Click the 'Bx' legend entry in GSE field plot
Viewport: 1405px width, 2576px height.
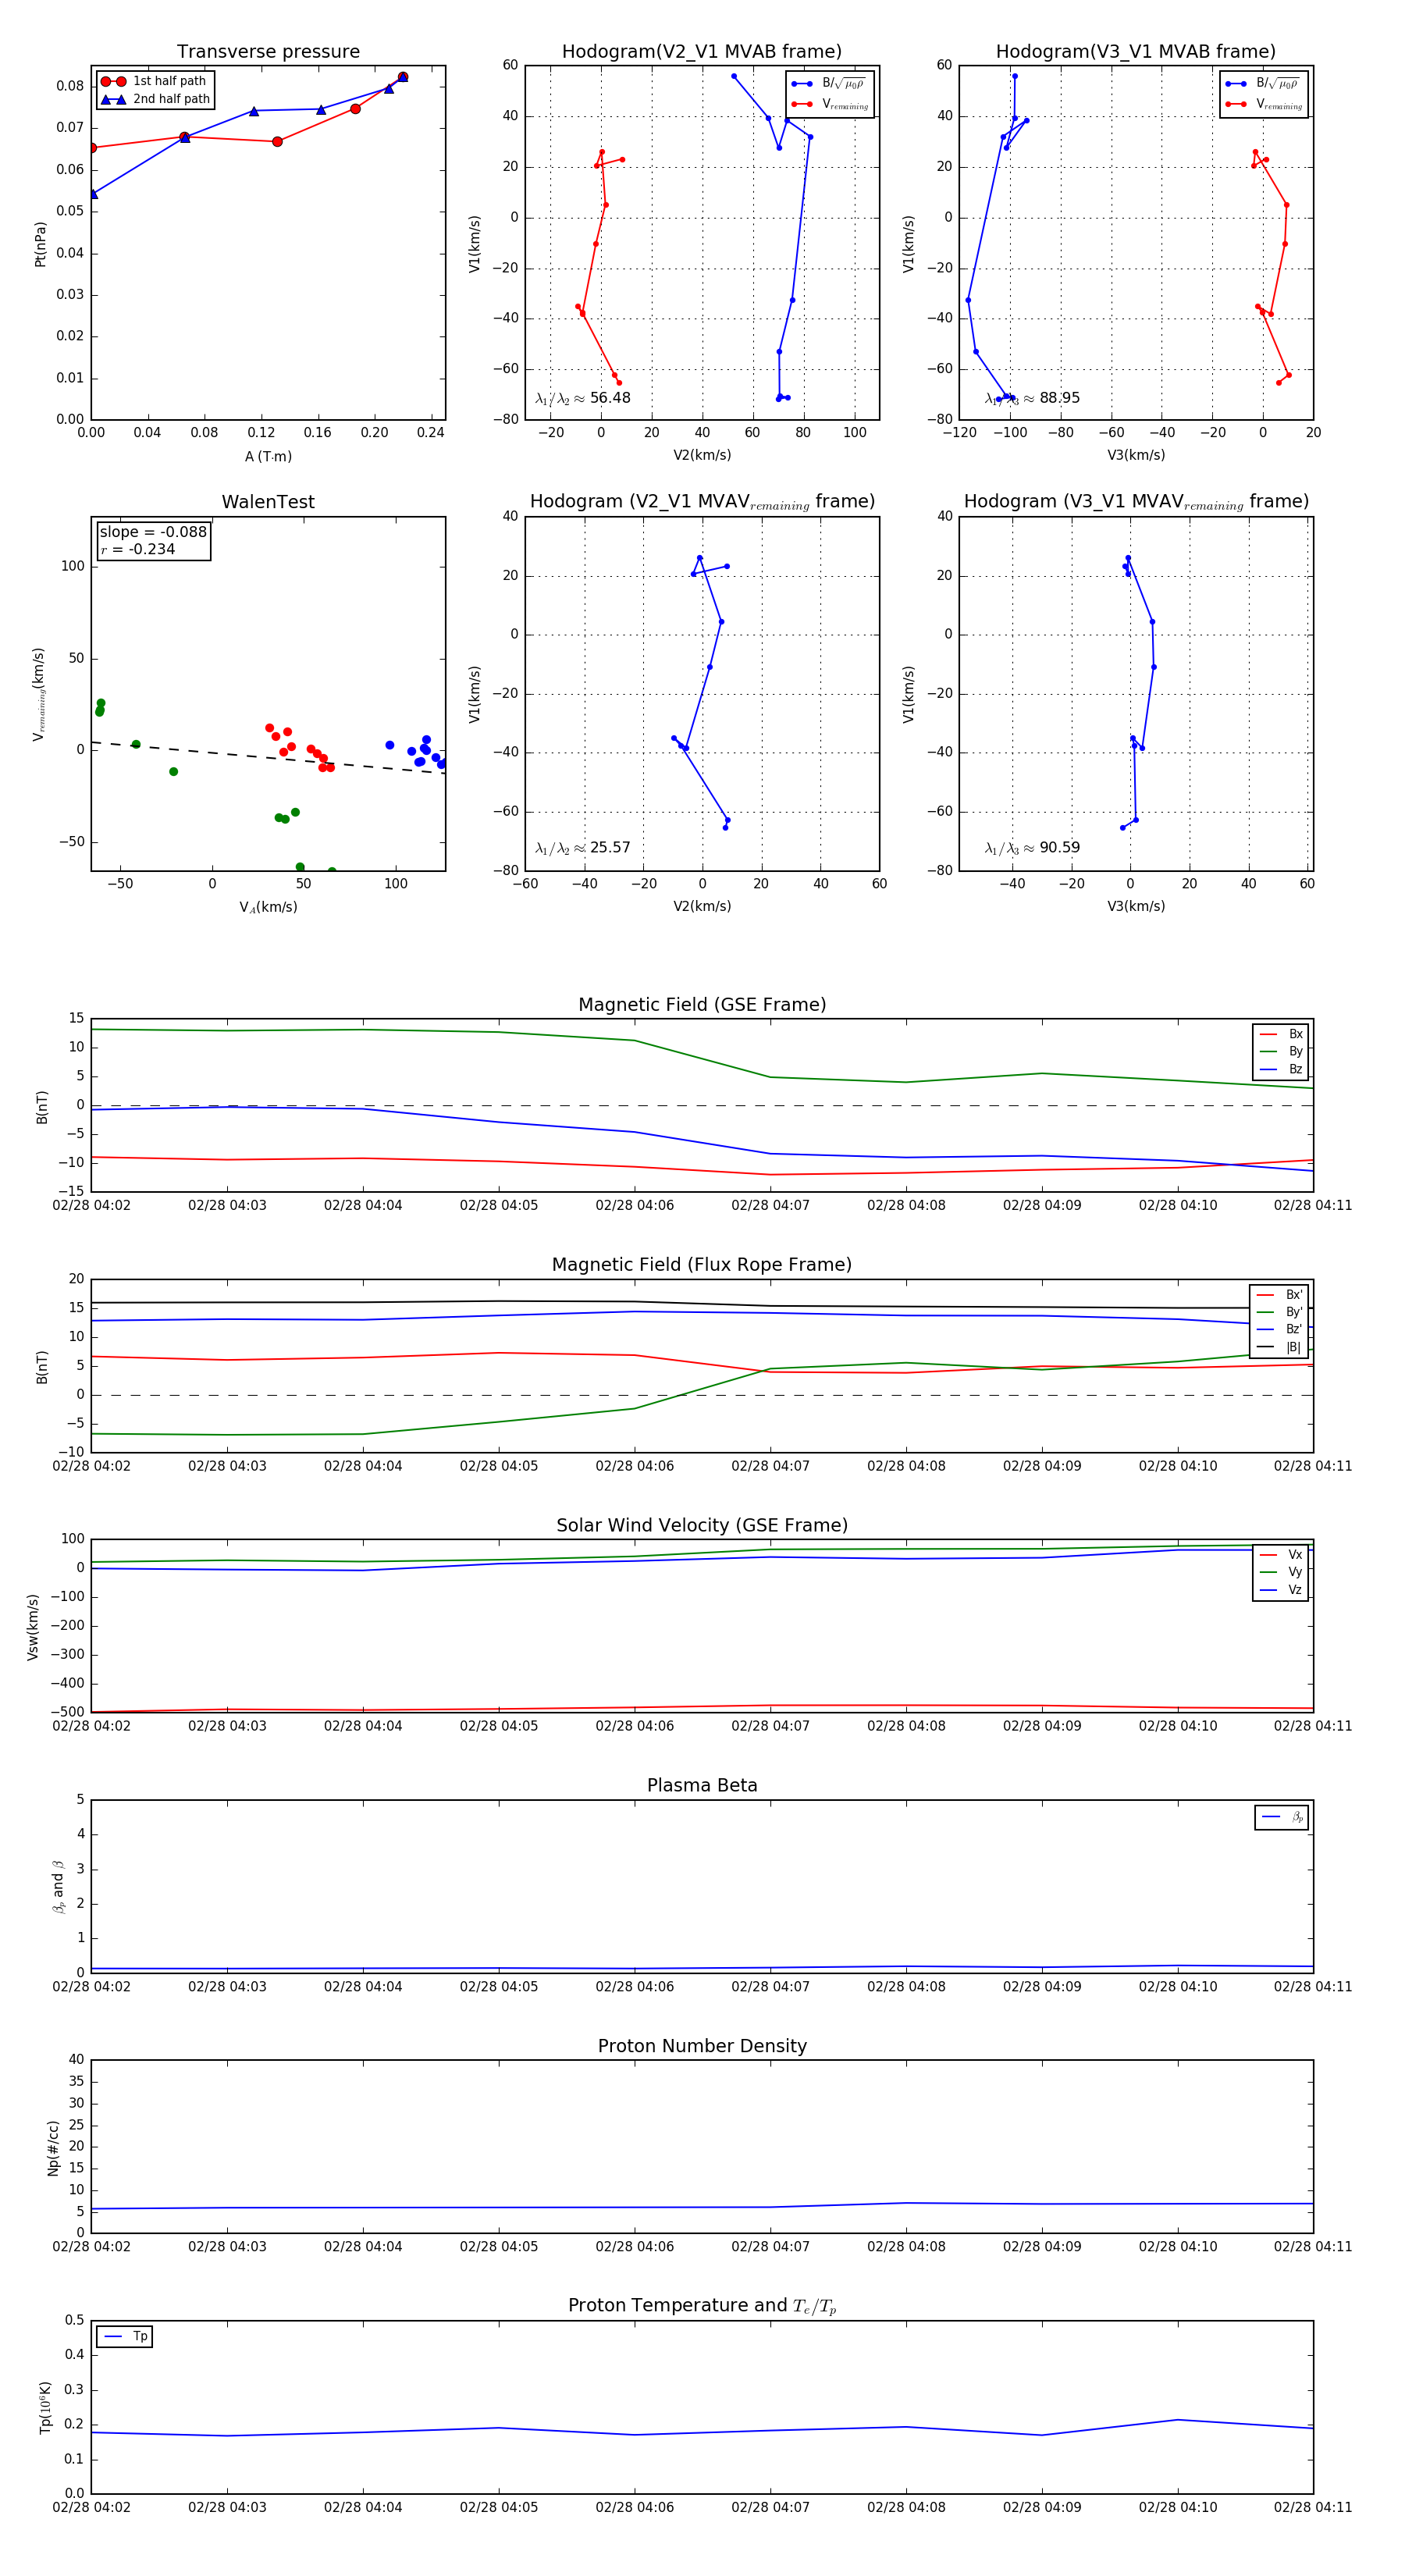1281,1034
